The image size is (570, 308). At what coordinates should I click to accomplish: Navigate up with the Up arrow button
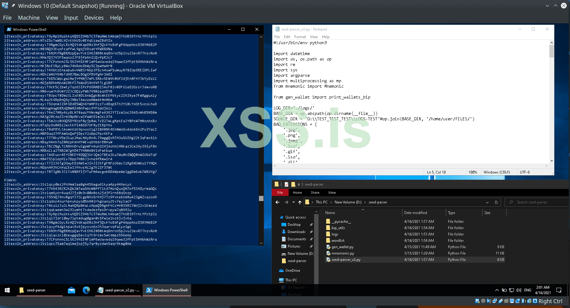(300, 202)
